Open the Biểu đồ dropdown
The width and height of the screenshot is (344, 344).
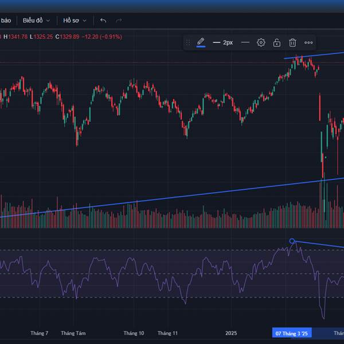[37, 21]
